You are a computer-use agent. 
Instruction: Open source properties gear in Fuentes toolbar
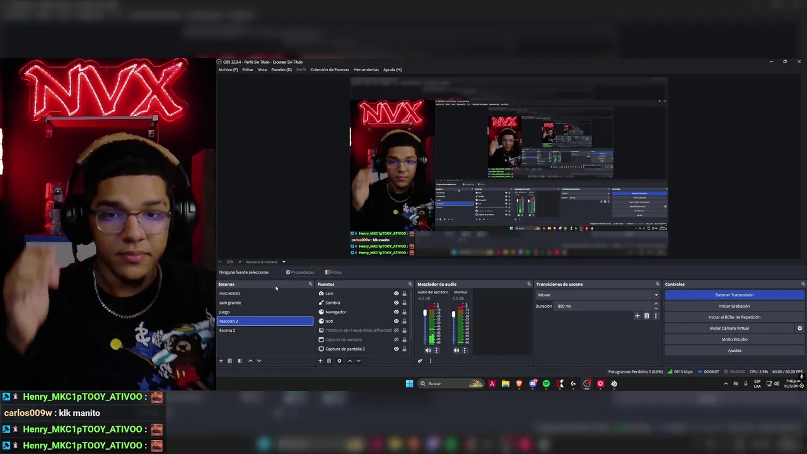point(339,361)
